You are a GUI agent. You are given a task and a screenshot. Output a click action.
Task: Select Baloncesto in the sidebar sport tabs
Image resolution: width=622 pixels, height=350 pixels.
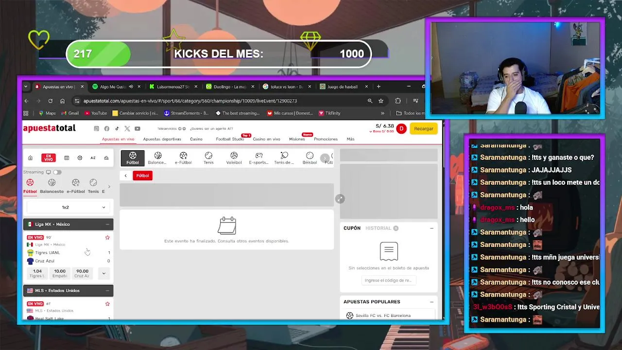[x=52, y=186]
